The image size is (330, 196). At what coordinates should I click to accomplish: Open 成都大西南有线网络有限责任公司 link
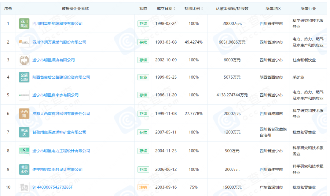[x=61, y=114]
